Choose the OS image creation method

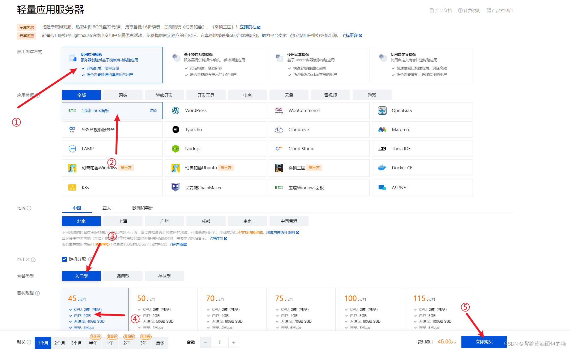[x=215, y=65]
